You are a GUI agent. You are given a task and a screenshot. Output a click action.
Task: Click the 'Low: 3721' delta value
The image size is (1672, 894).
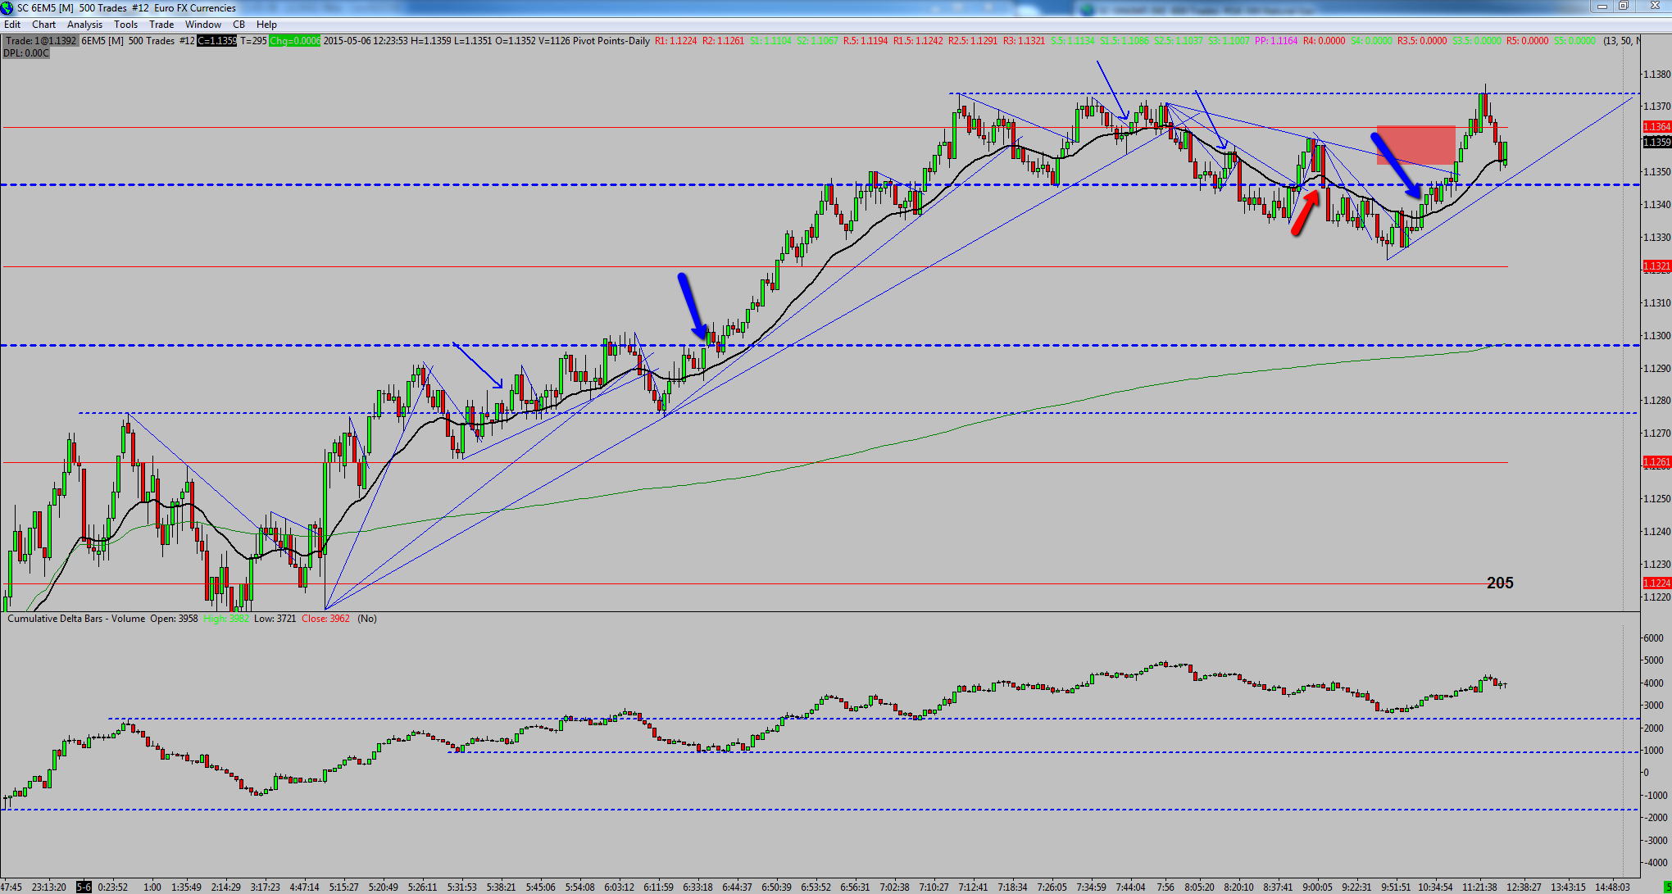[x=275, y=619]
